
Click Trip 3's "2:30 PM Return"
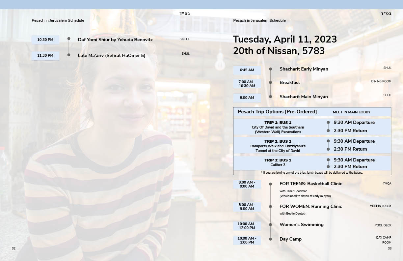350,166
